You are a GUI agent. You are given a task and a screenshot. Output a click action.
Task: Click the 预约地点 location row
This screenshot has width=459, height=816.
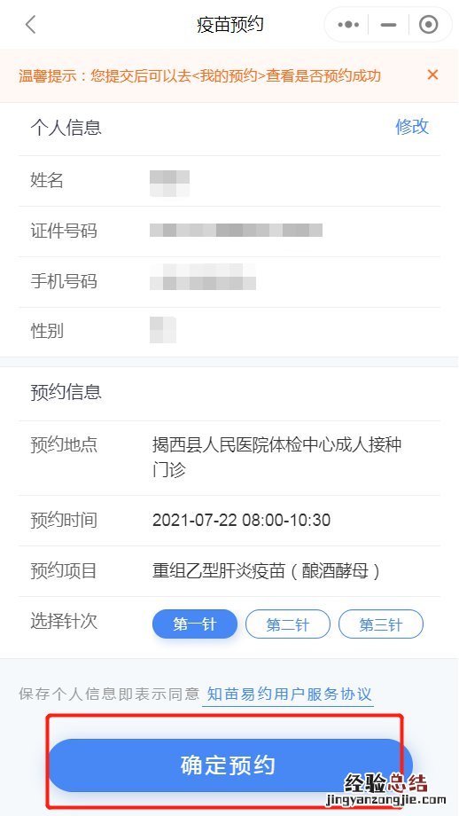(229, 458)
